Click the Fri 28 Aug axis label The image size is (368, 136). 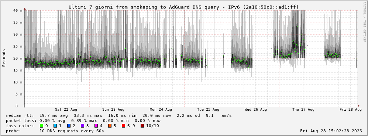coord(351,110)
